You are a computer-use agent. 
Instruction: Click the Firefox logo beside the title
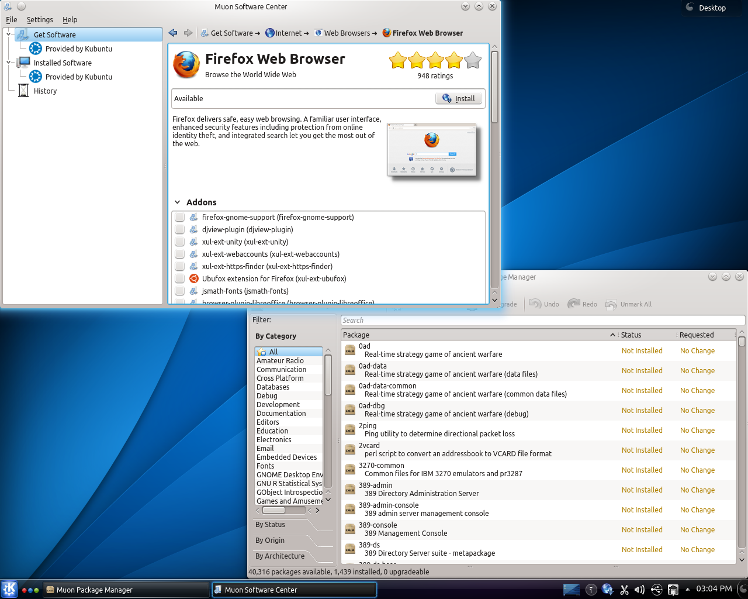186,64
